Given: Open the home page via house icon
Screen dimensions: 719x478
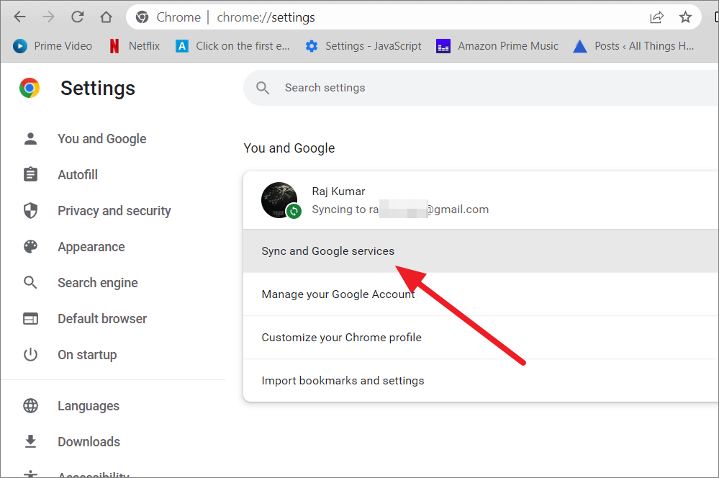Looking at the screenshot, I should (106, 17).
